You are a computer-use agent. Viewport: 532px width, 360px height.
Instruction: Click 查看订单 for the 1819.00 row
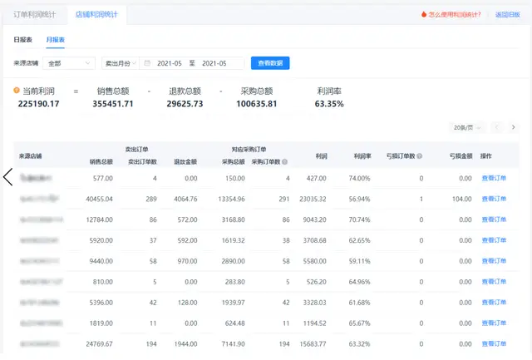click(x=494, y=323)
